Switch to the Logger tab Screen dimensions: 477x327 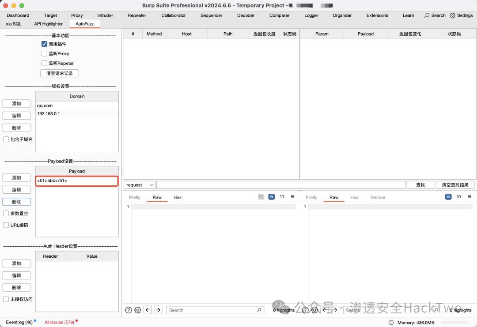311,15
